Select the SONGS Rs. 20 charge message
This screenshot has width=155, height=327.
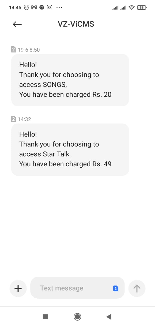point(70,80)
